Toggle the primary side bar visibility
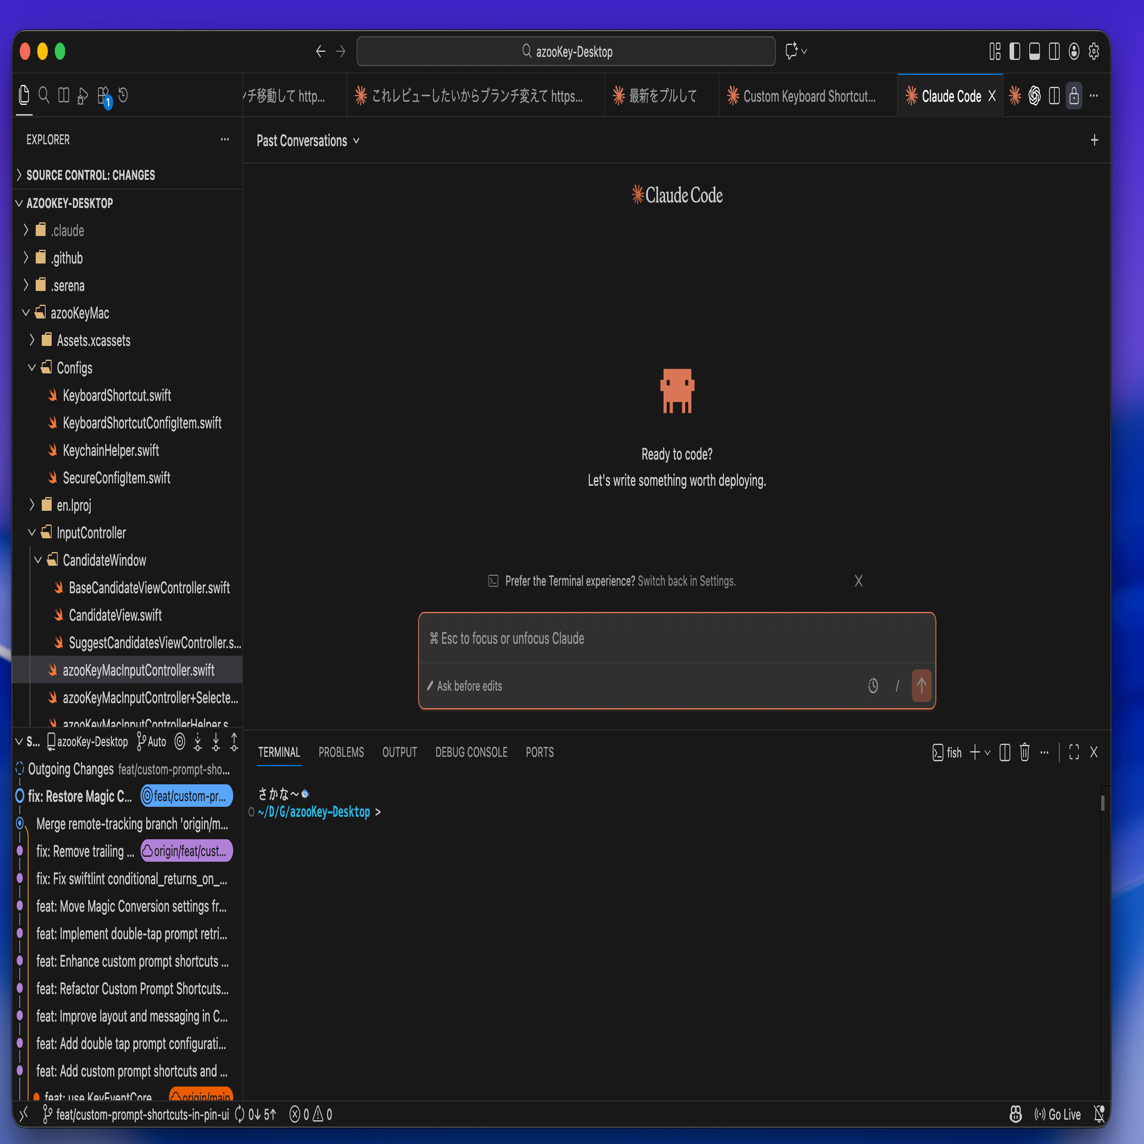Screen dimensions: 1144x1144 click(1015, 51)
